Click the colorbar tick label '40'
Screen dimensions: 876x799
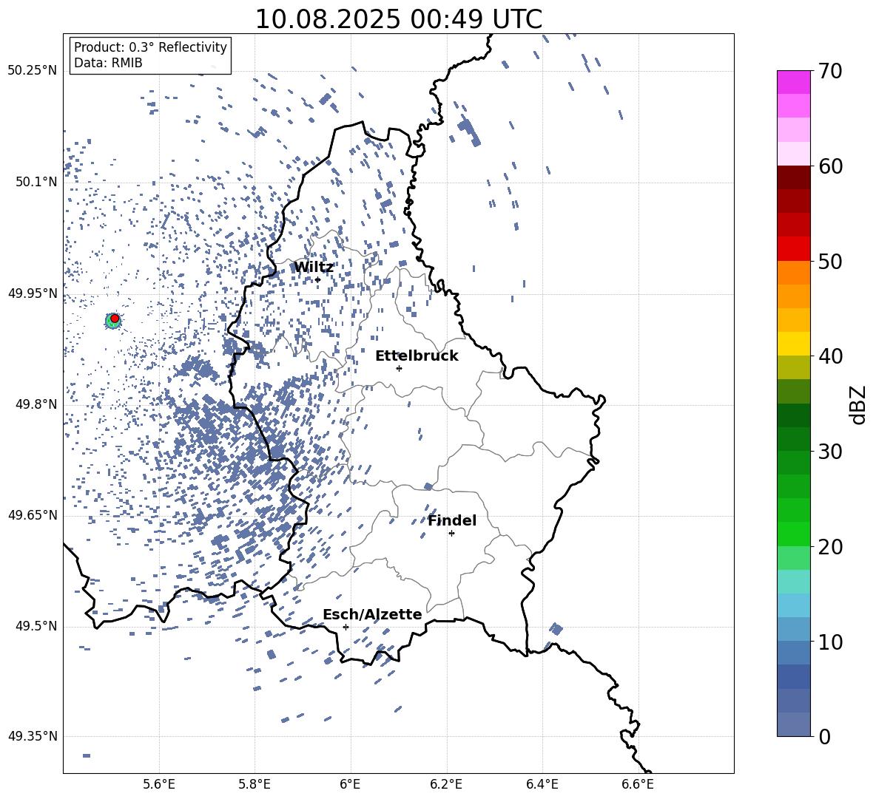[830, 356]
